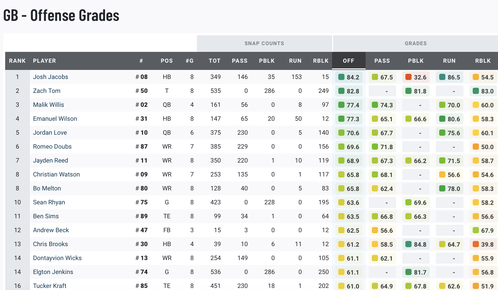Viewport: 498px width, 290px height.
Task: Click Josh Jacobs 32.6 red PBLK swatch
Action: (408, 77)
